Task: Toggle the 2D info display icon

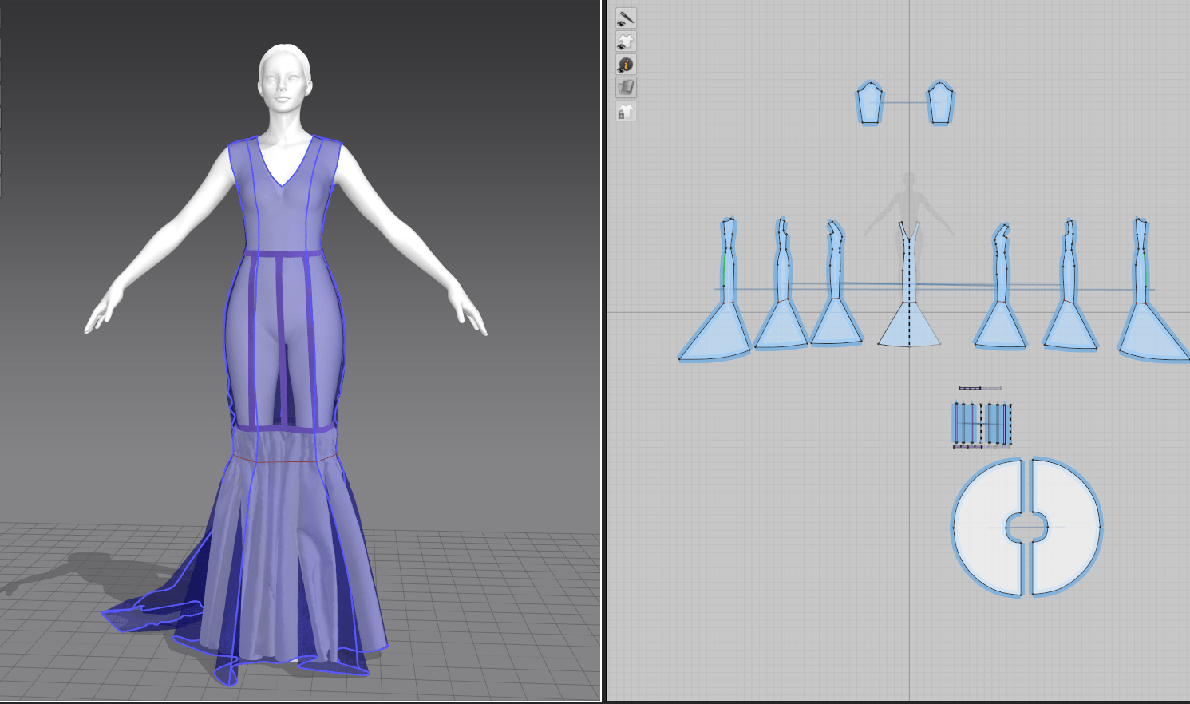Action: 626,65
